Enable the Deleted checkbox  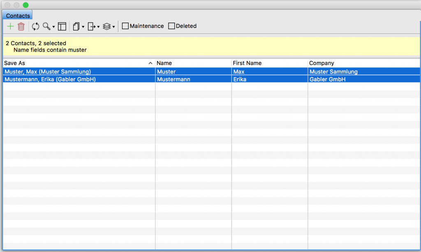(x=171, y=26)
